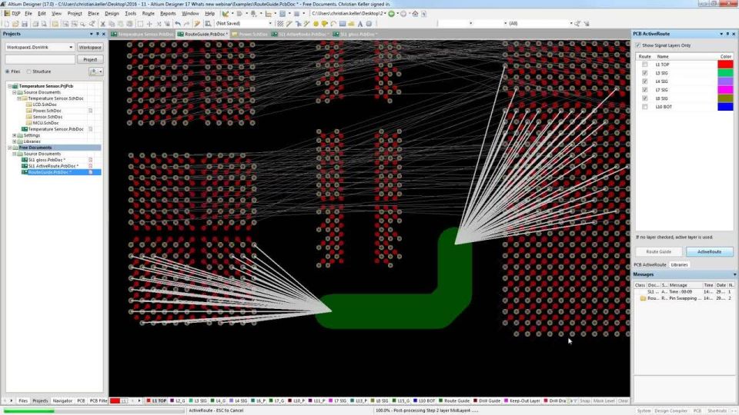739x415 pixels.
Task: Click L10 BOT blue color swatch
Action: pos(725,107)
